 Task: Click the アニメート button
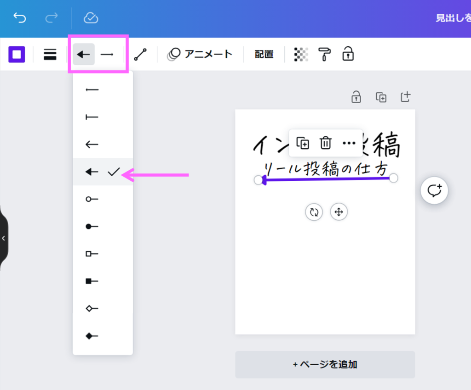click(200, 55)
